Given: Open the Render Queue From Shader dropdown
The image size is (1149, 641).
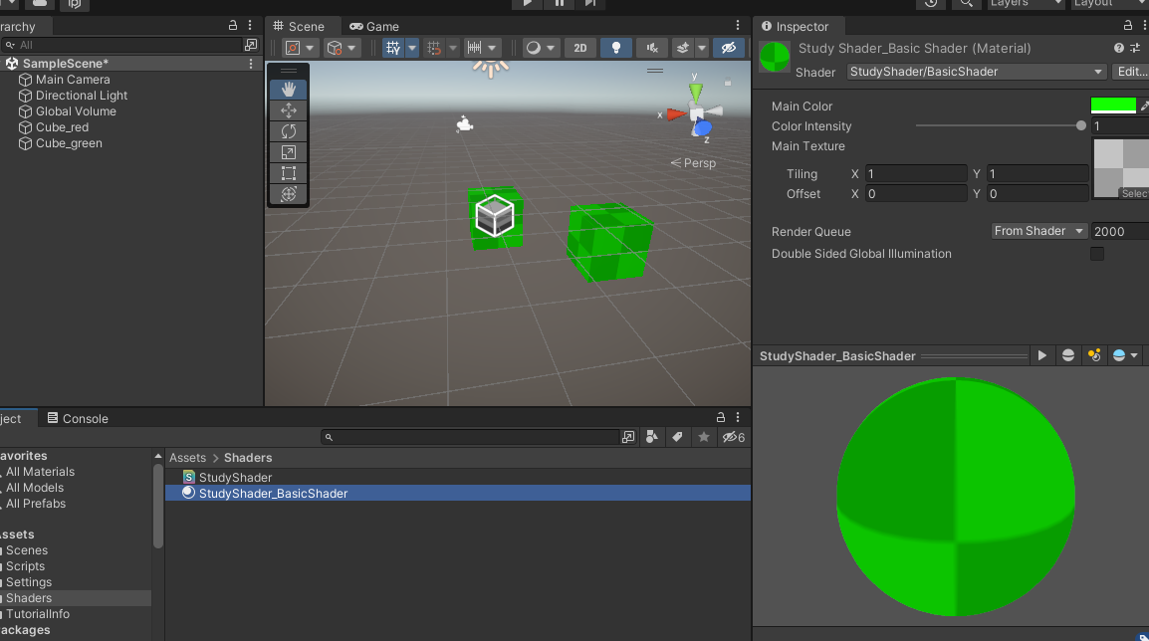Looking at the screenshot, I should [x=1039, y=231].
